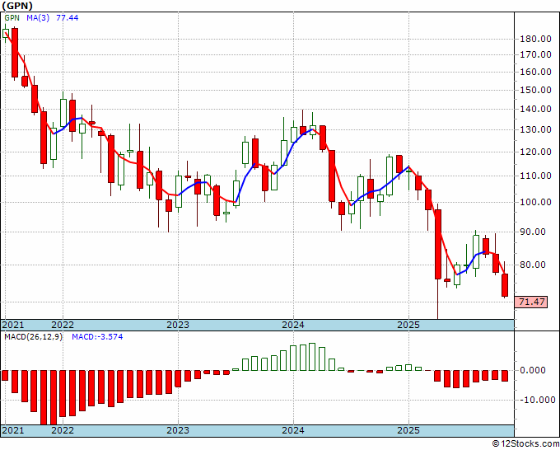
Task: Click the 140.00 price axis label
Action: 535,109
